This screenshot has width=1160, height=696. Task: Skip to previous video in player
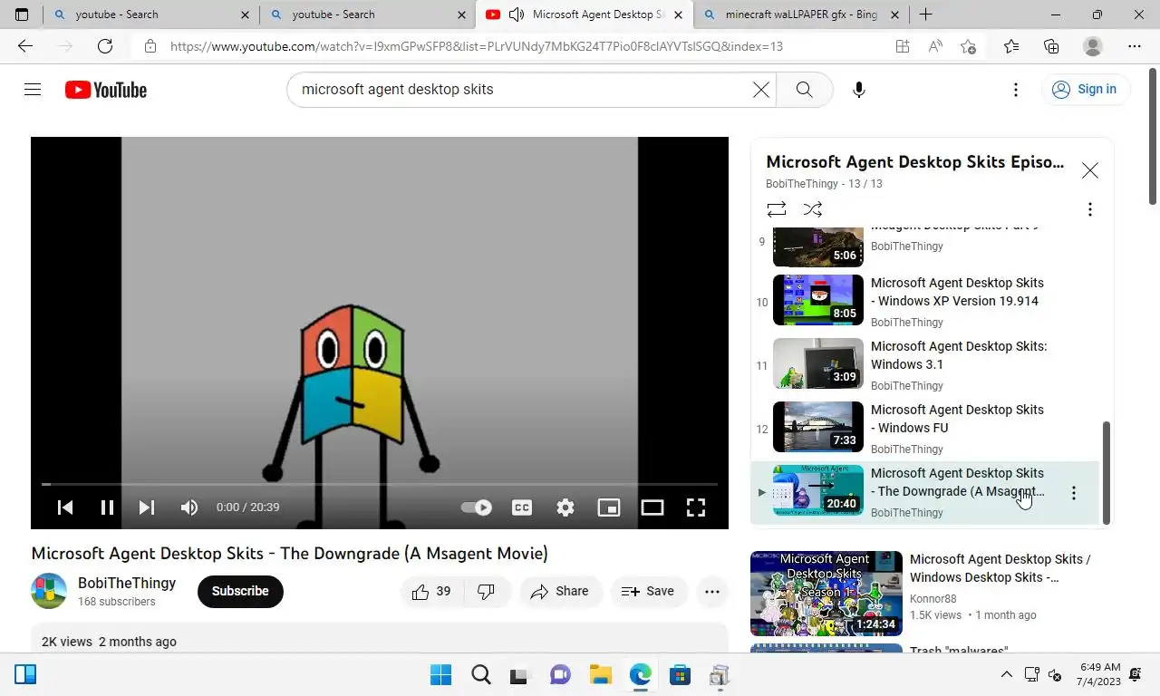[65, 507]
